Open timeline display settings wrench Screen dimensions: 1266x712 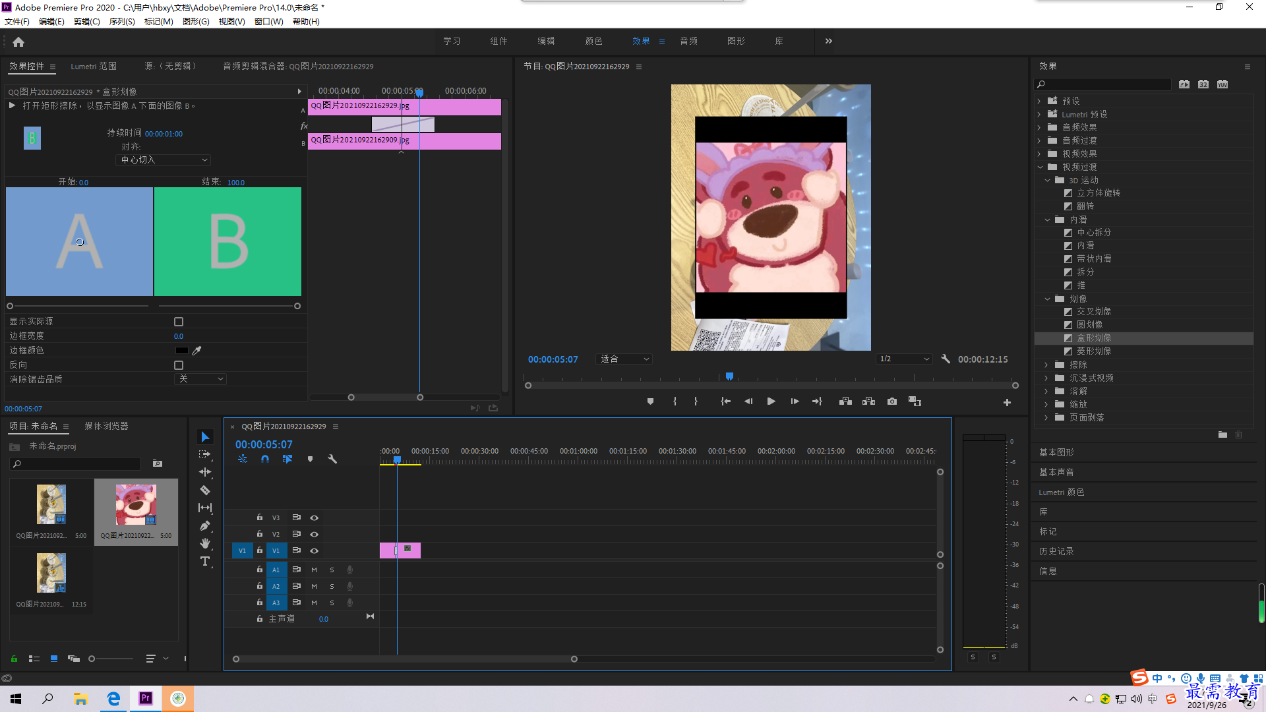coord(332,459)
